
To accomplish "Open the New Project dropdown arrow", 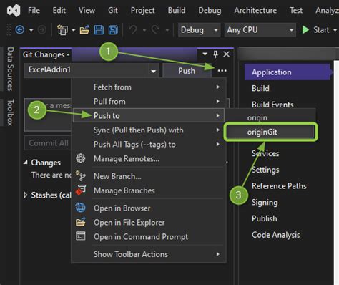I will (74, 30).
